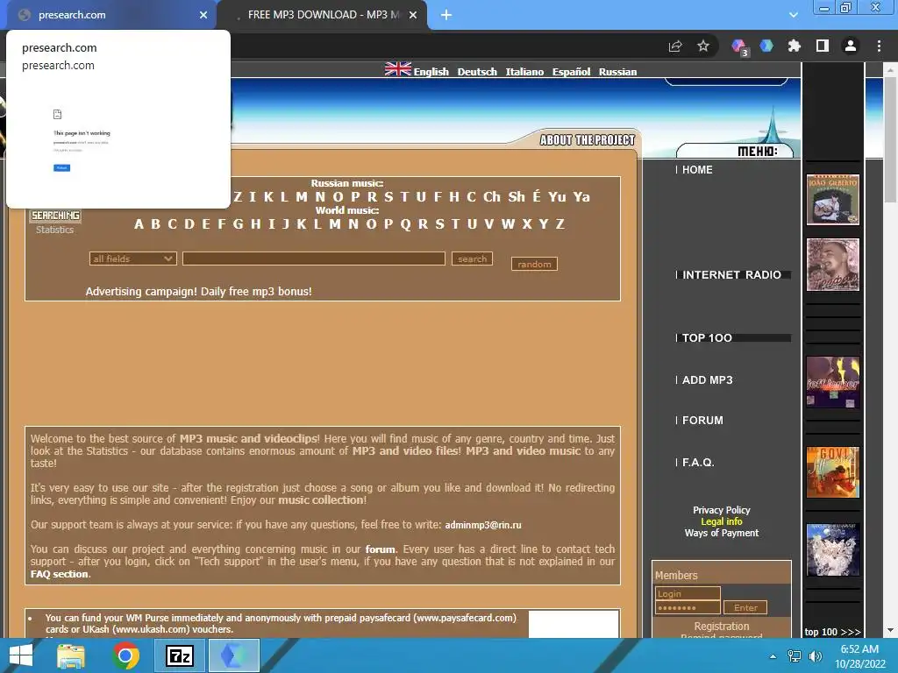Open the Privacy Policy link
The height and width of the screenshot is (673, 898).
tap(721, 510)
